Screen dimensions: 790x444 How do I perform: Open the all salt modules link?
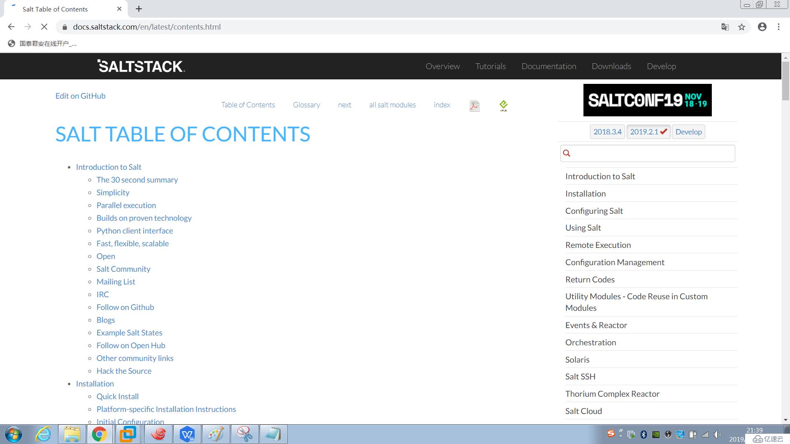click(393, 105)
